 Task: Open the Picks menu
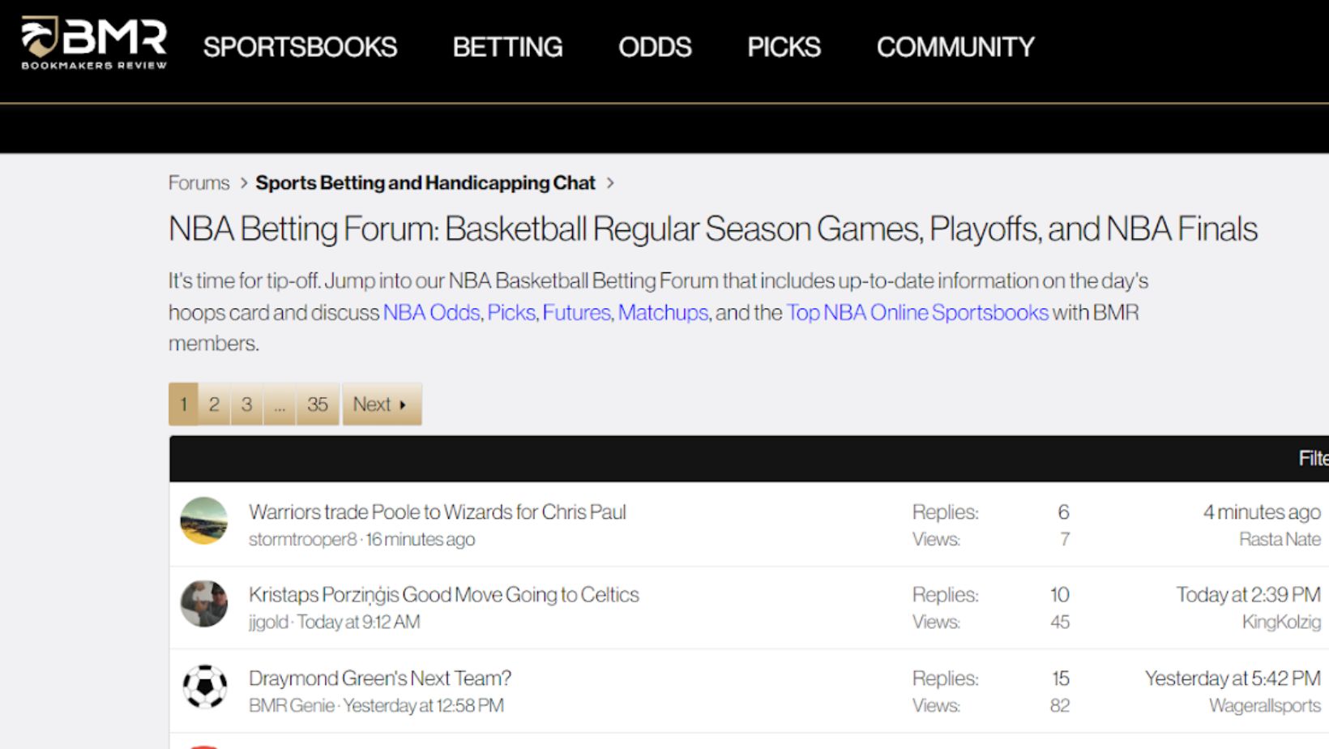(784, 47)
